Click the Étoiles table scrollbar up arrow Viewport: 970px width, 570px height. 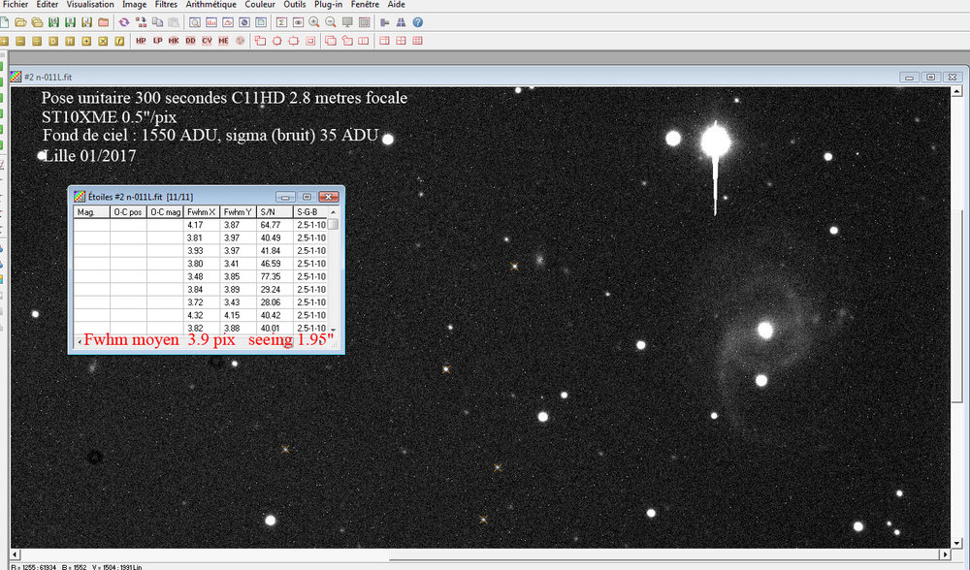click(334, 212)
